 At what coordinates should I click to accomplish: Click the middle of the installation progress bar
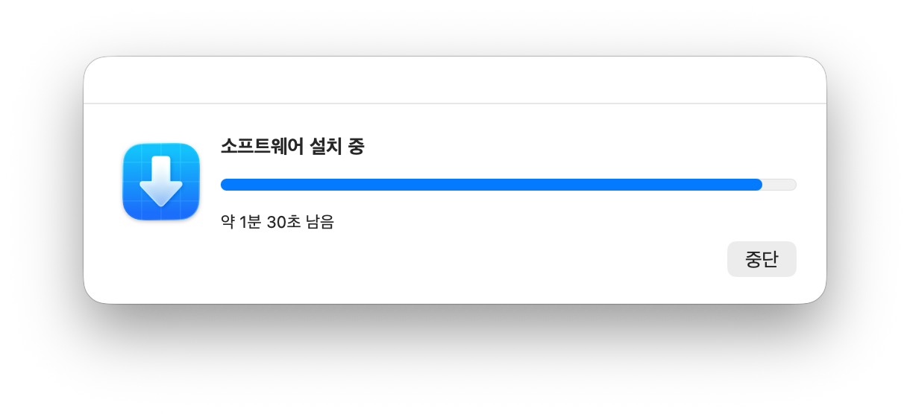509,185
